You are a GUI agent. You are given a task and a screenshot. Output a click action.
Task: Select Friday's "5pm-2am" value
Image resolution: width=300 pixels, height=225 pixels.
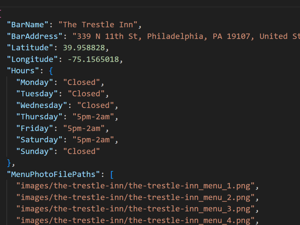tap(84, 128)
